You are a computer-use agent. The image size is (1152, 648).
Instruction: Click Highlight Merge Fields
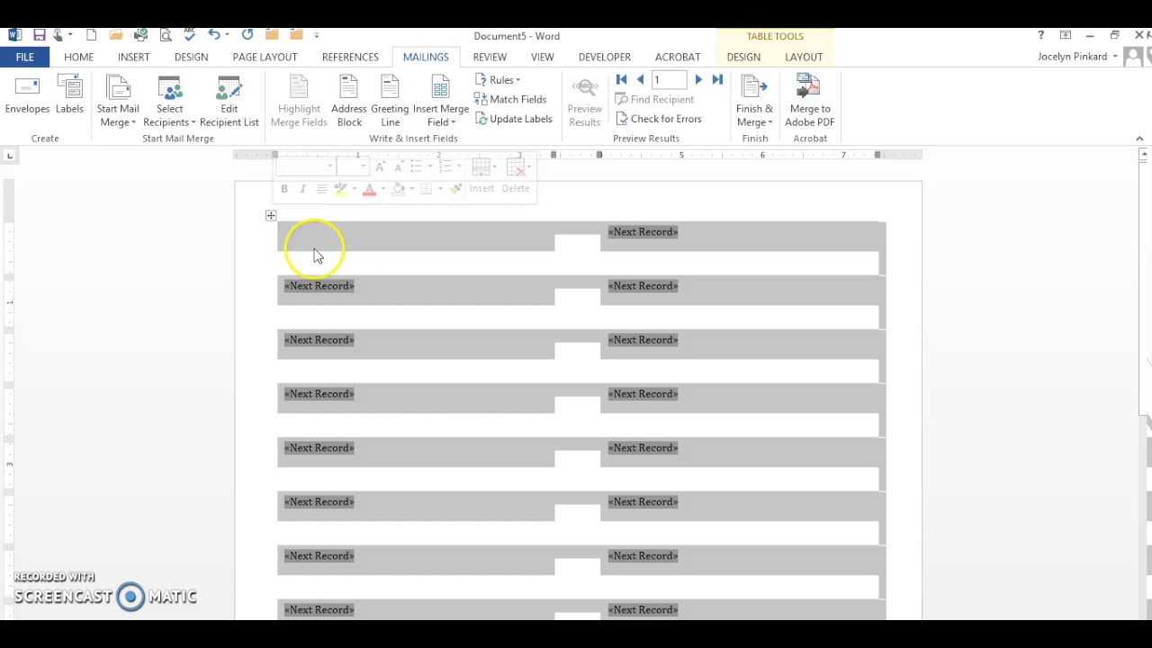point(299,102)
